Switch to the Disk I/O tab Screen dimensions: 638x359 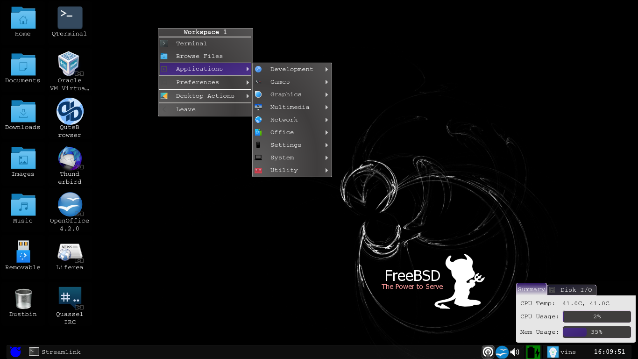coord(572,290)
